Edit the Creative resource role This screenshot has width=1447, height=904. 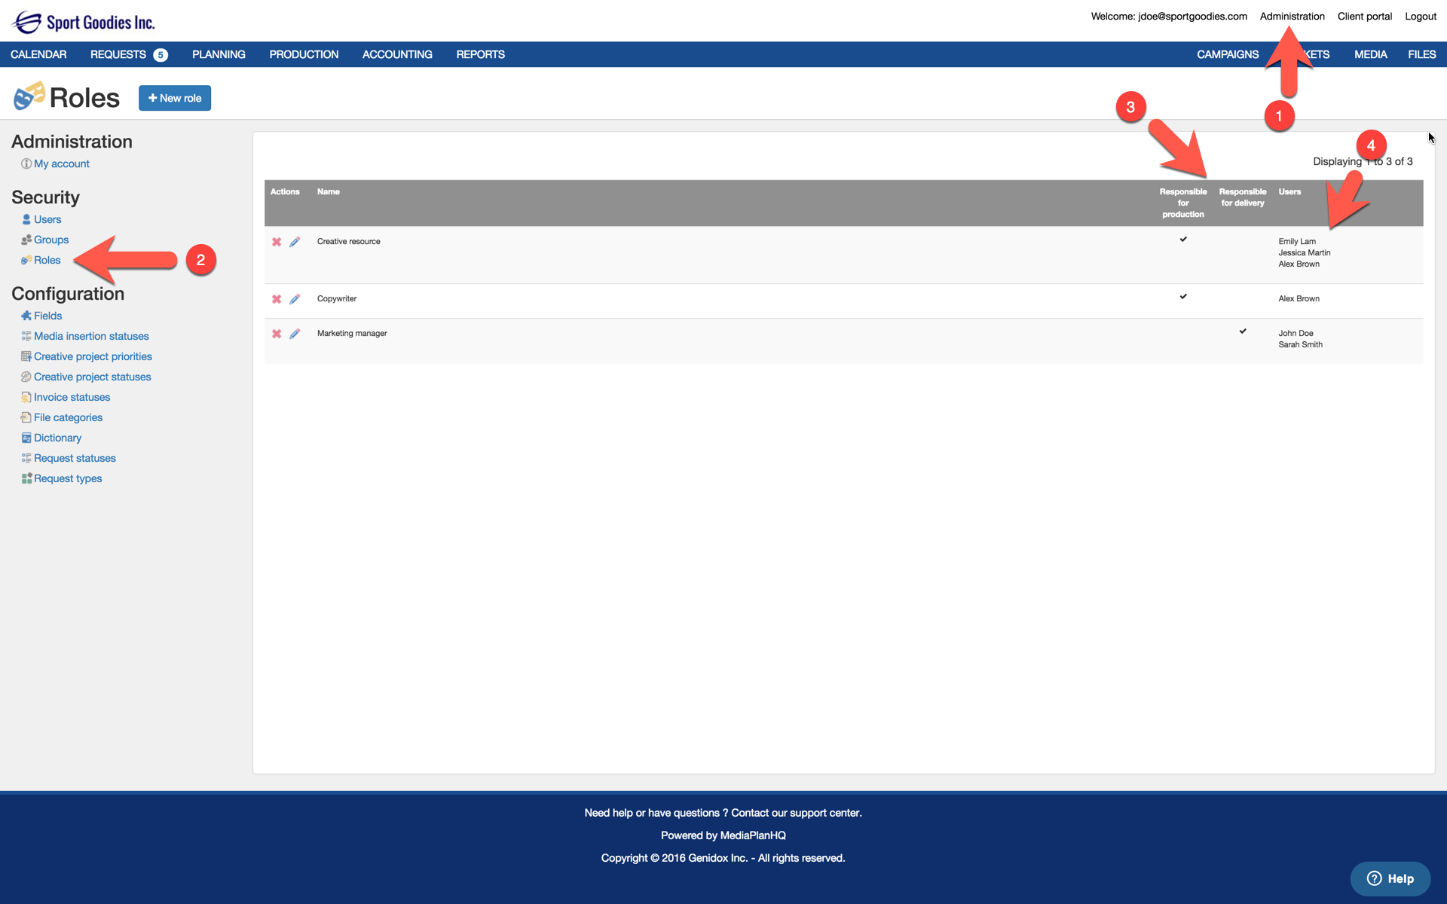click(295, 242)
